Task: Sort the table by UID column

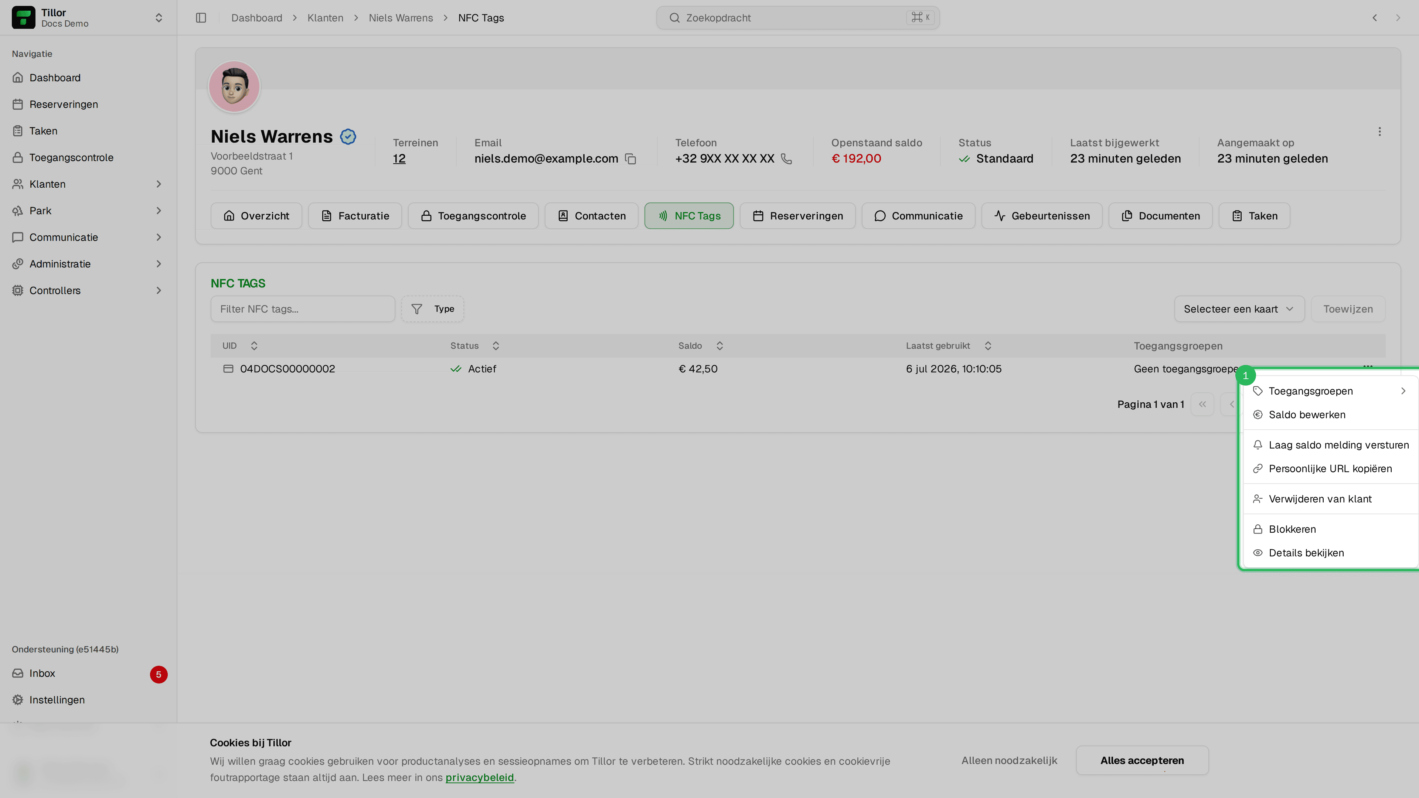Action: coord(240,346)
